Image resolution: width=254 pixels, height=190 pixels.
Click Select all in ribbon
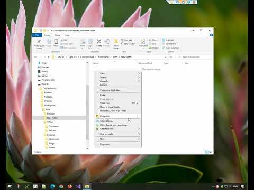coord(168,40)
